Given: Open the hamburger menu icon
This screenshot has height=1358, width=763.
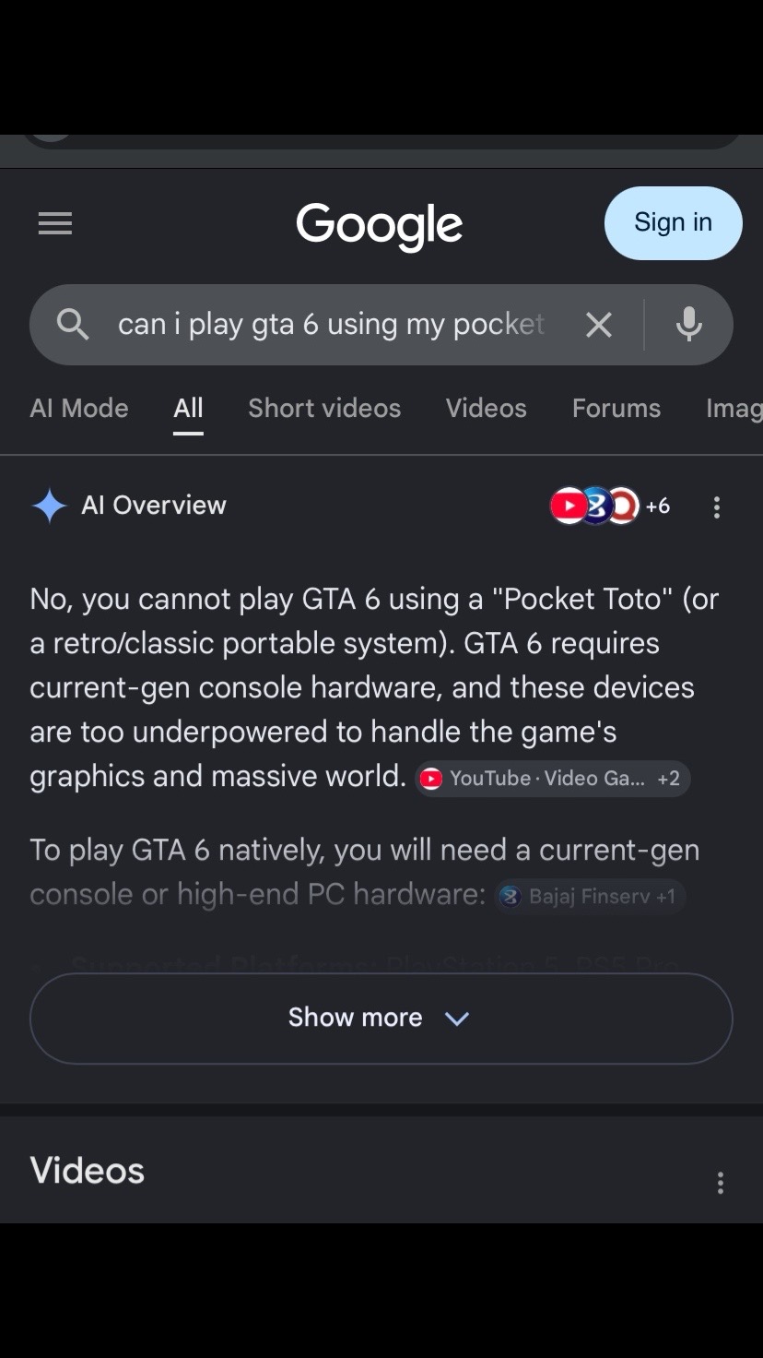Looking at the screenshot, I should click(55, 223).
